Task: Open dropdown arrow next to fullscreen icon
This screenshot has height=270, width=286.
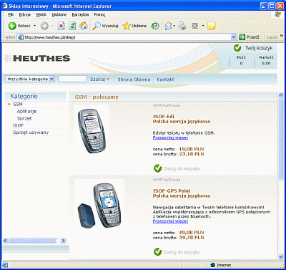Action: click(203, 26)
